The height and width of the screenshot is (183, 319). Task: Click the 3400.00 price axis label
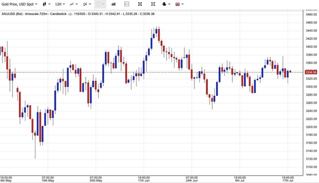point(311,46)
